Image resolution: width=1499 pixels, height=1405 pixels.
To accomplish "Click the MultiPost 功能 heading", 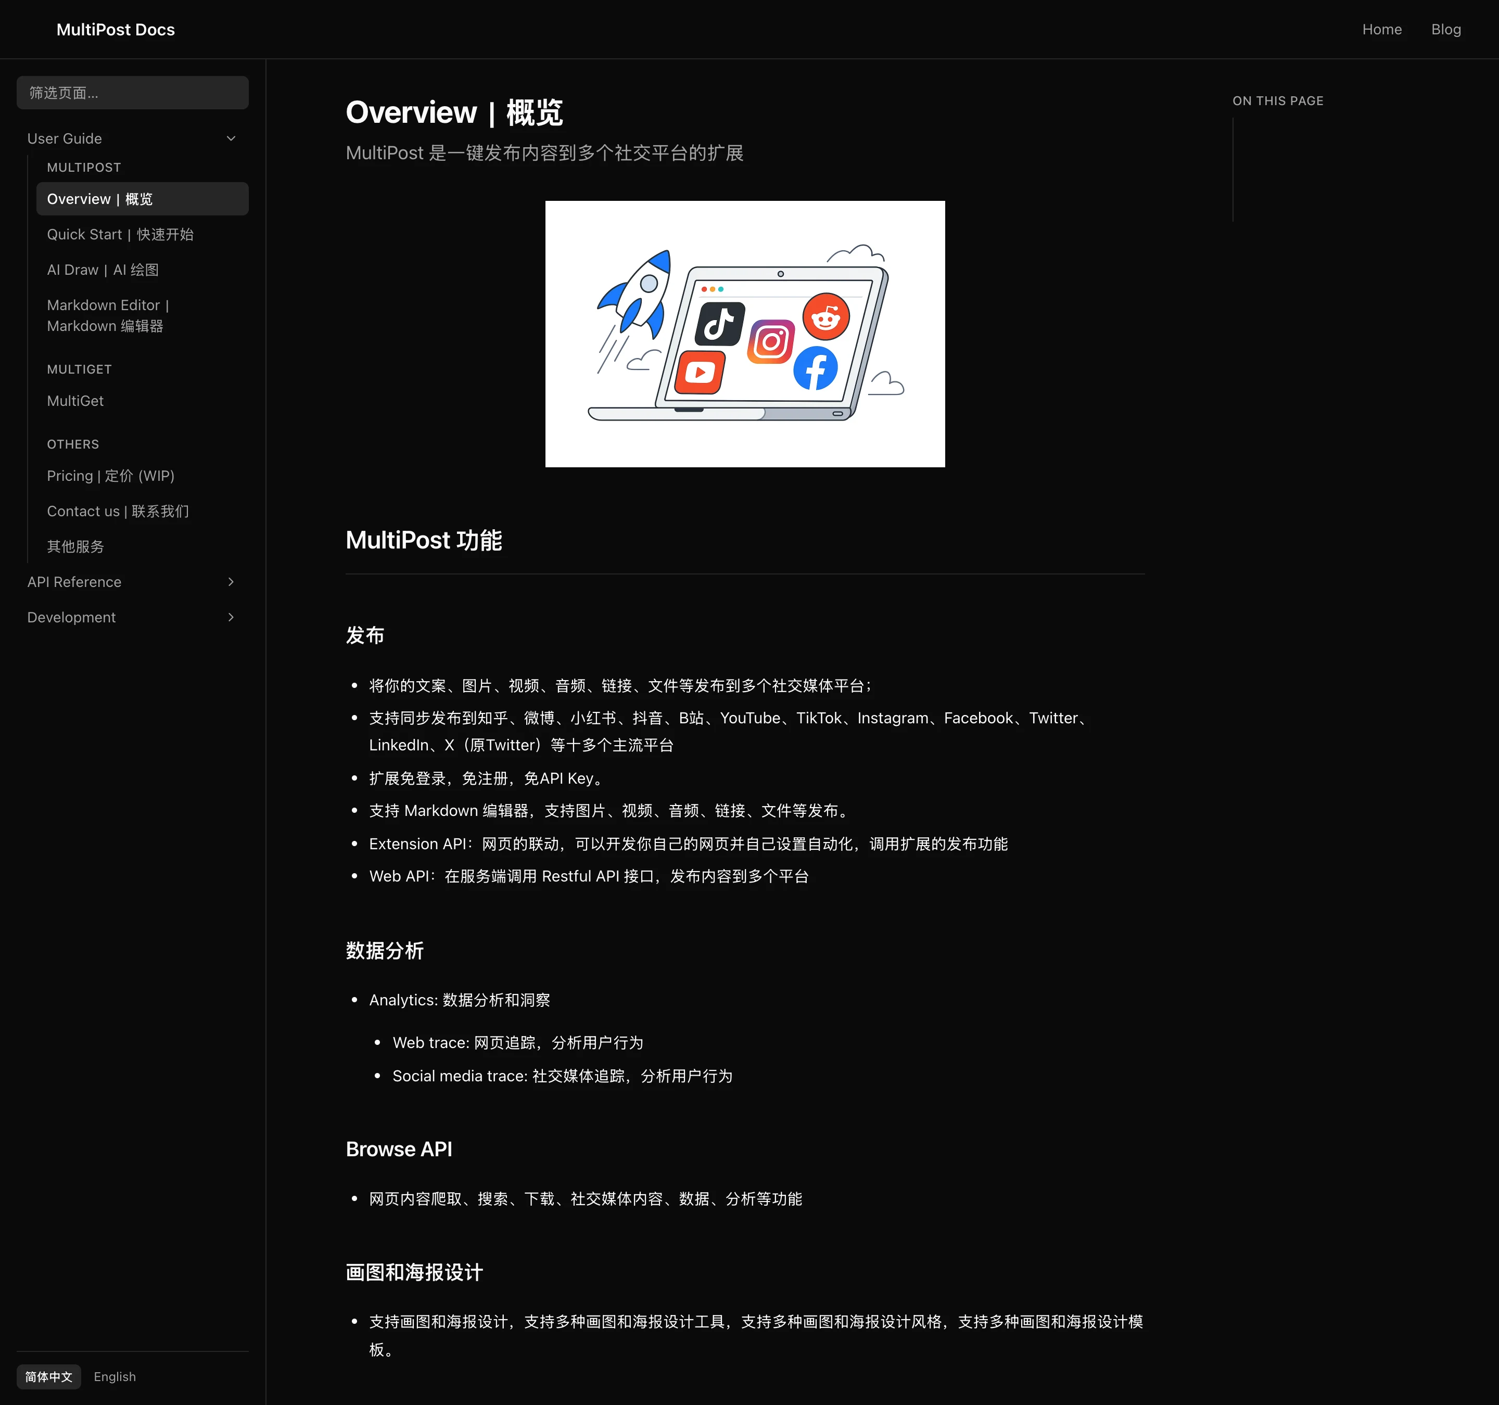I will point(424,541).
